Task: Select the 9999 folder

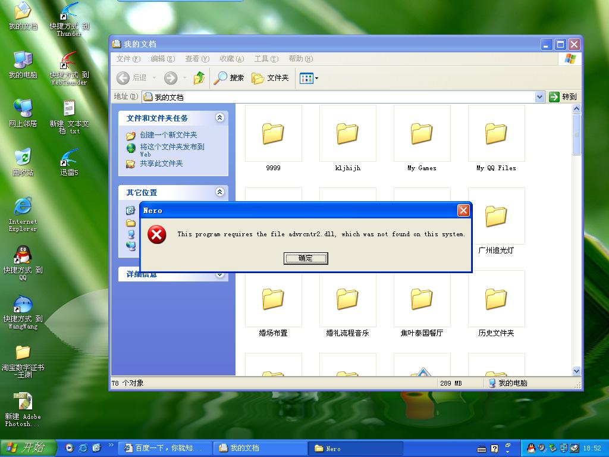Action: pyautogui.click(x=273, y=138)
